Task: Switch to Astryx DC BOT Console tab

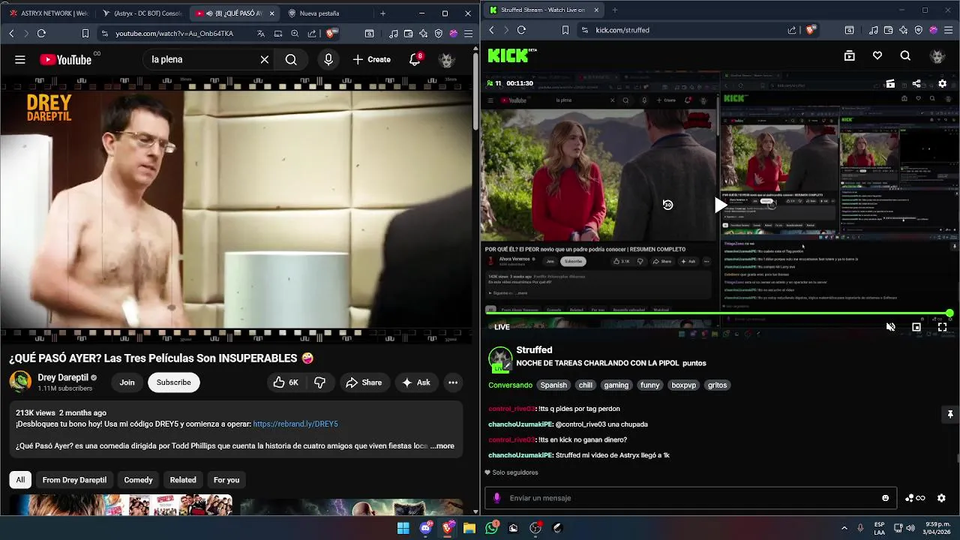Action: [x=142, y=13]
